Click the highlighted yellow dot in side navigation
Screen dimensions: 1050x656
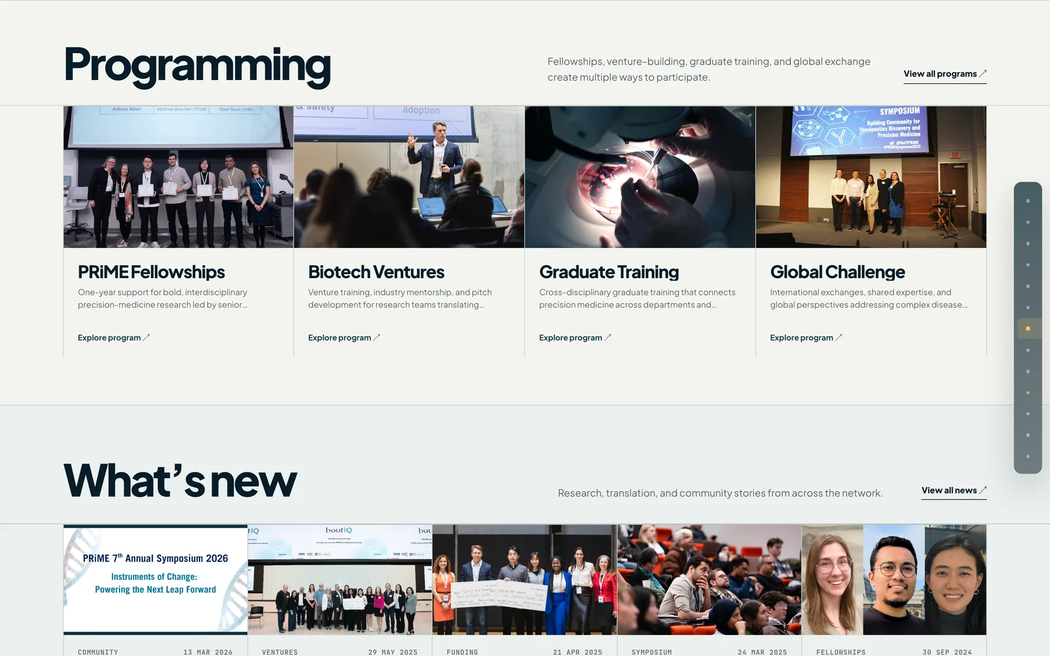pyautogui.click(x=1028, y=328)
